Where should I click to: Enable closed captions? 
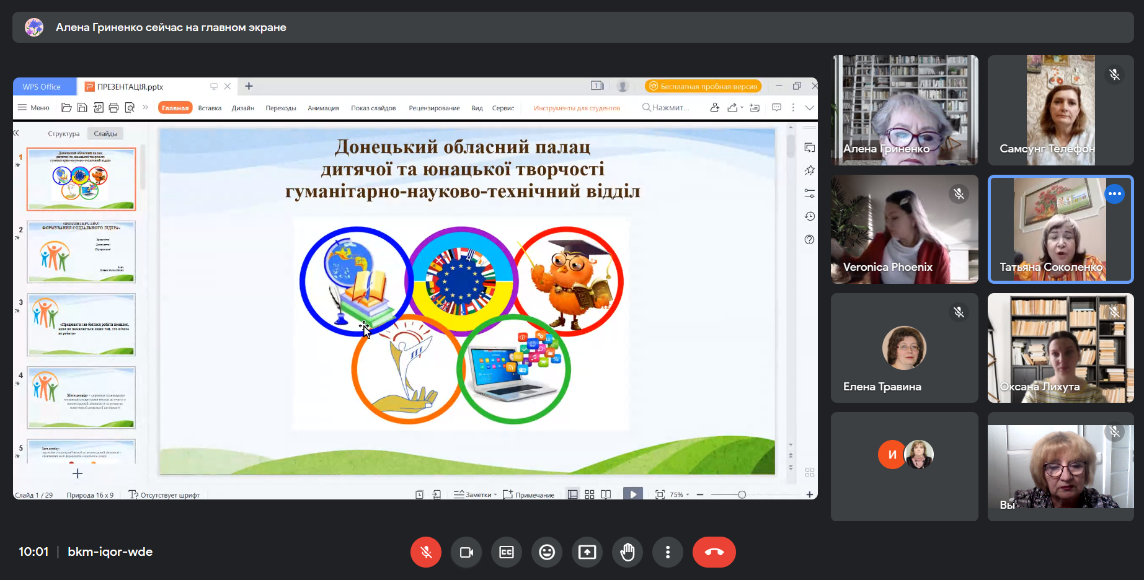(x=507, y=552)
